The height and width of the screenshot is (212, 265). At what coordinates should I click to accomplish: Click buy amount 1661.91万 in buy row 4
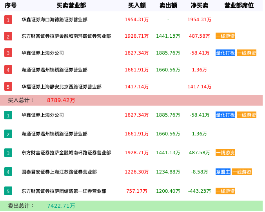[137, 70]
